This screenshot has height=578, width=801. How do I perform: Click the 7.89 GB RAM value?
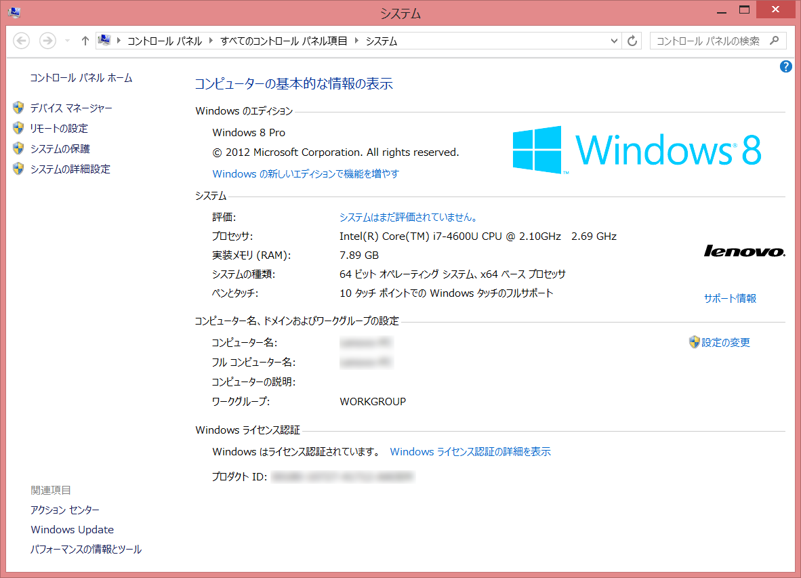click(359, 255)
